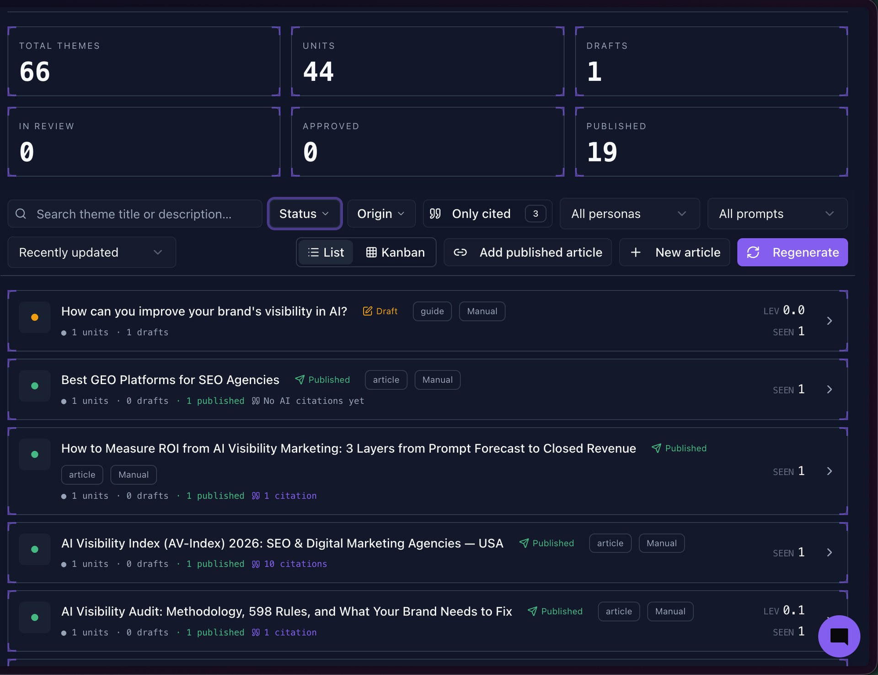Click the Draft pencil icon on the brand visibility row
878x675 pixels.
[x=368, y=311]
